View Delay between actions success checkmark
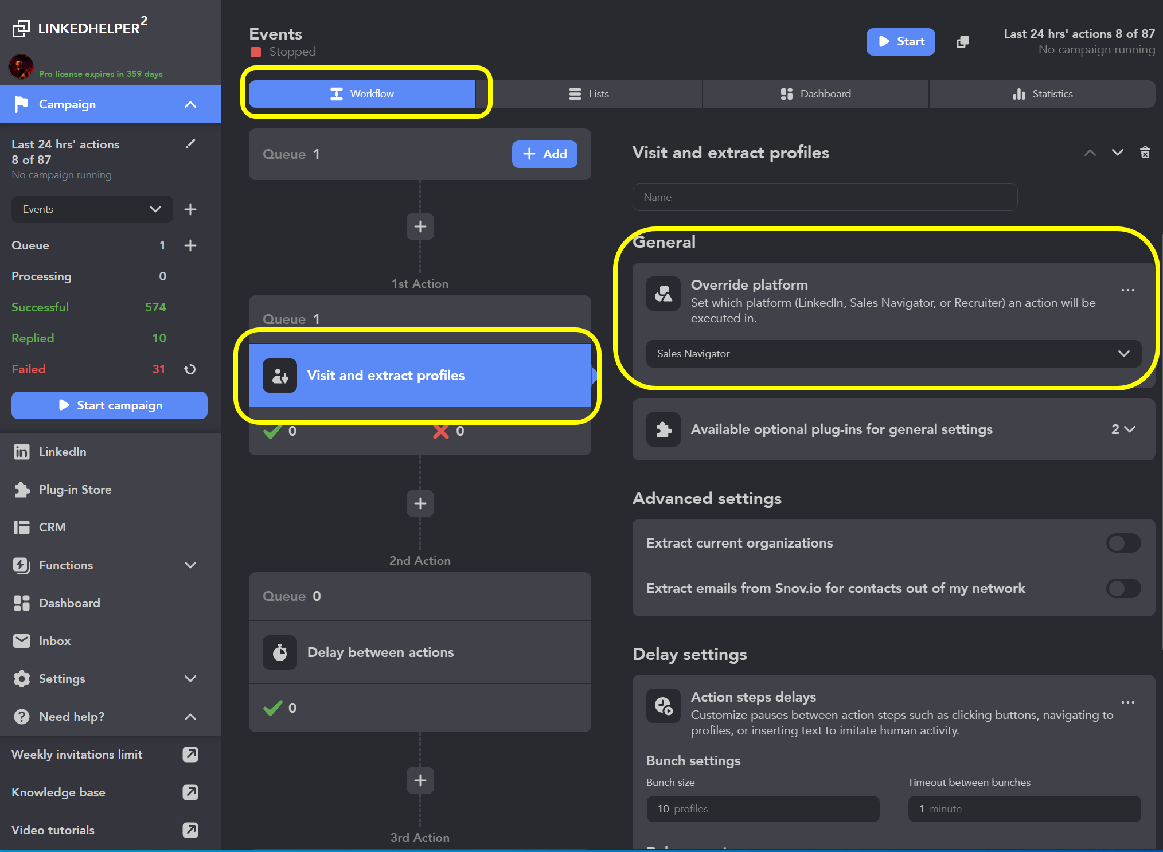Screen dimensions: 1163x852 272,708
